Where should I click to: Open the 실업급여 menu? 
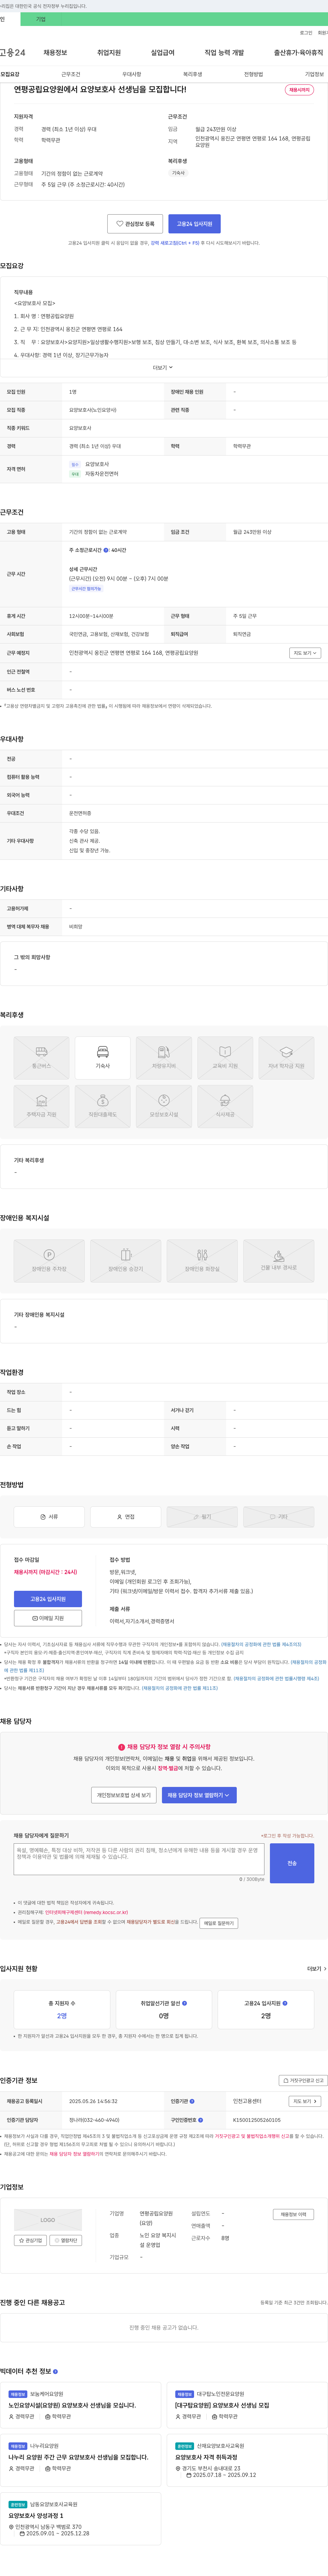tap(162, 53)
